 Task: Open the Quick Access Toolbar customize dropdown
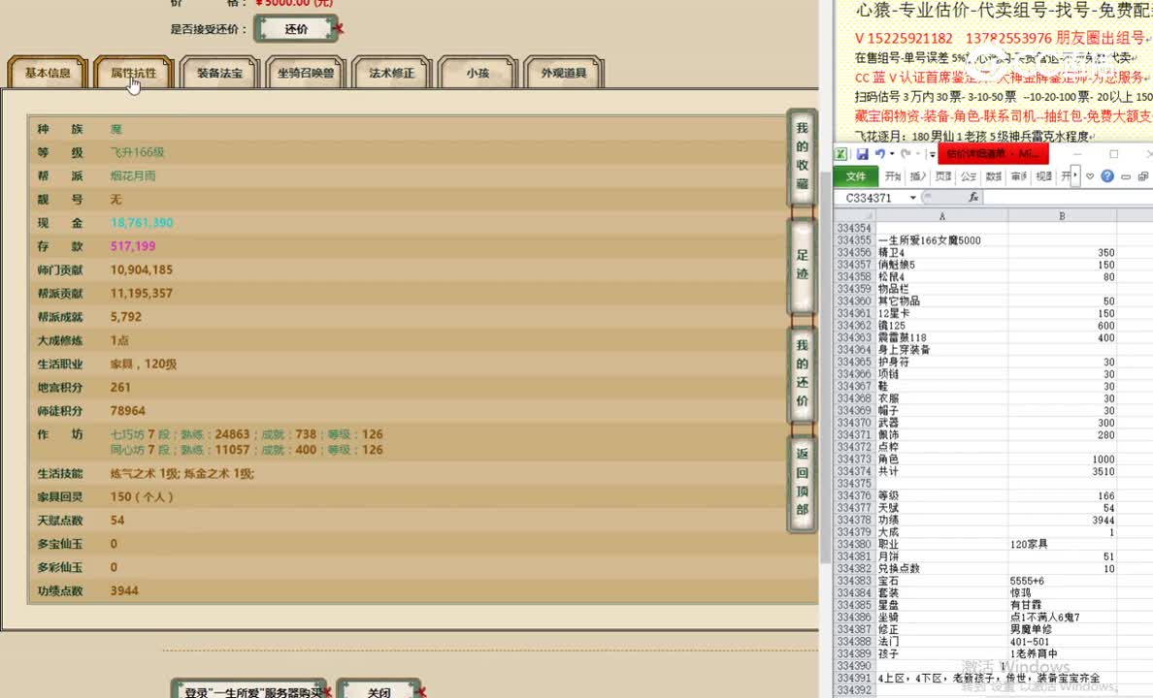(x=931, y=153)
